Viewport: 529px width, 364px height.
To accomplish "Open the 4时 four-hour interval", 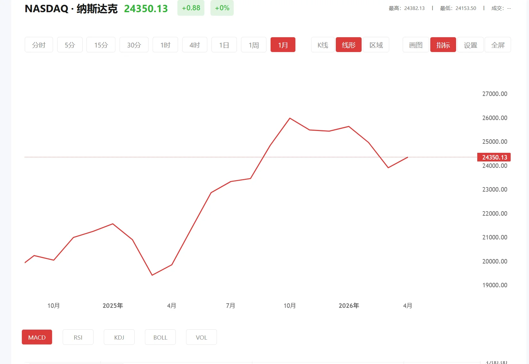I will tap(194, 45).
